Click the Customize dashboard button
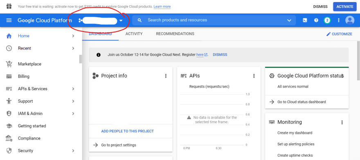This screenshot has height=160, width=360. 339,34
